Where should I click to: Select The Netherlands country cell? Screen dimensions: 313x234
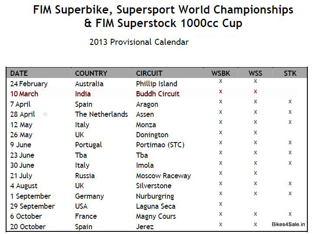[101, 114]
